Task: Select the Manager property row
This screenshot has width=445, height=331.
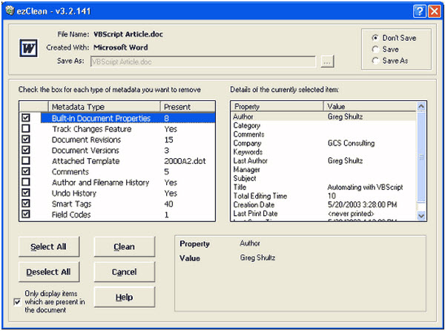Action: 324,169
